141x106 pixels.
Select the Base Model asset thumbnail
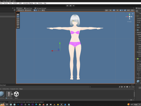click(9, 94)
